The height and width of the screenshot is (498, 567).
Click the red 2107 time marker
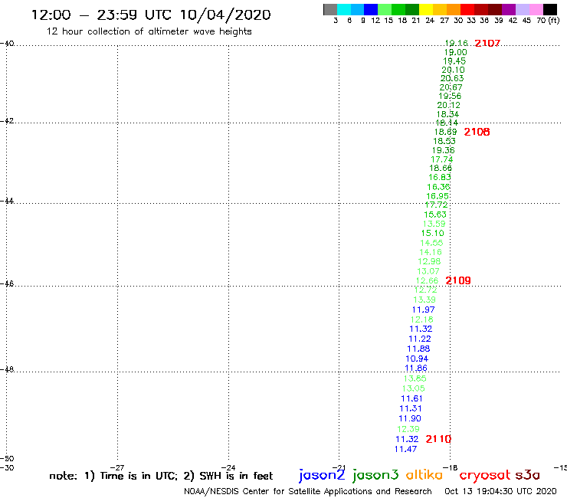[487, 44]
